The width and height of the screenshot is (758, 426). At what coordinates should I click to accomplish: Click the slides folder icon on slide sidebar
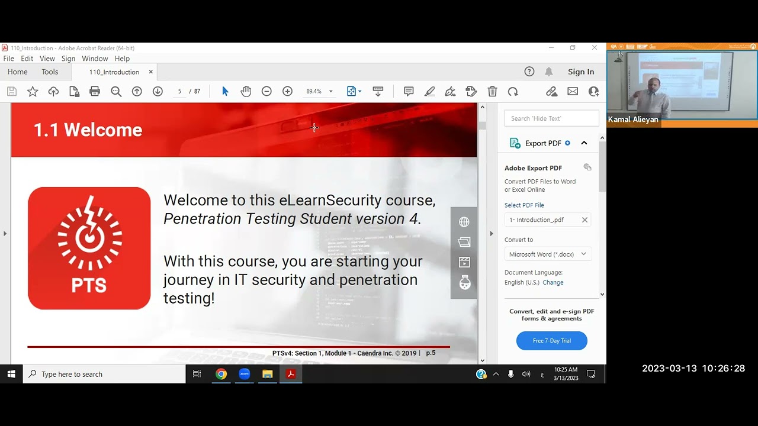click(x=464, y=242)
